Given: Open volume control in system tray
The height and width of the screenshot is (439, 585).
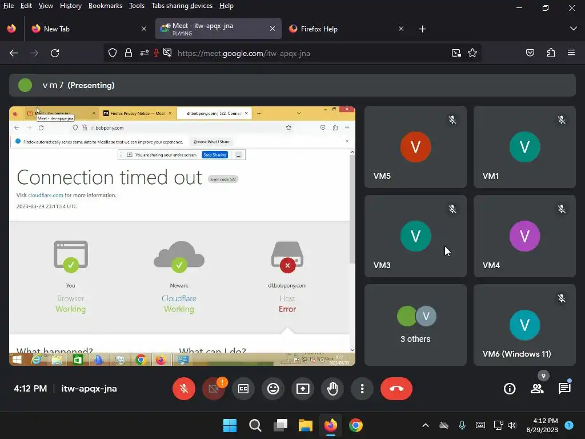Looking at the screenshot, I should (512, 425).
